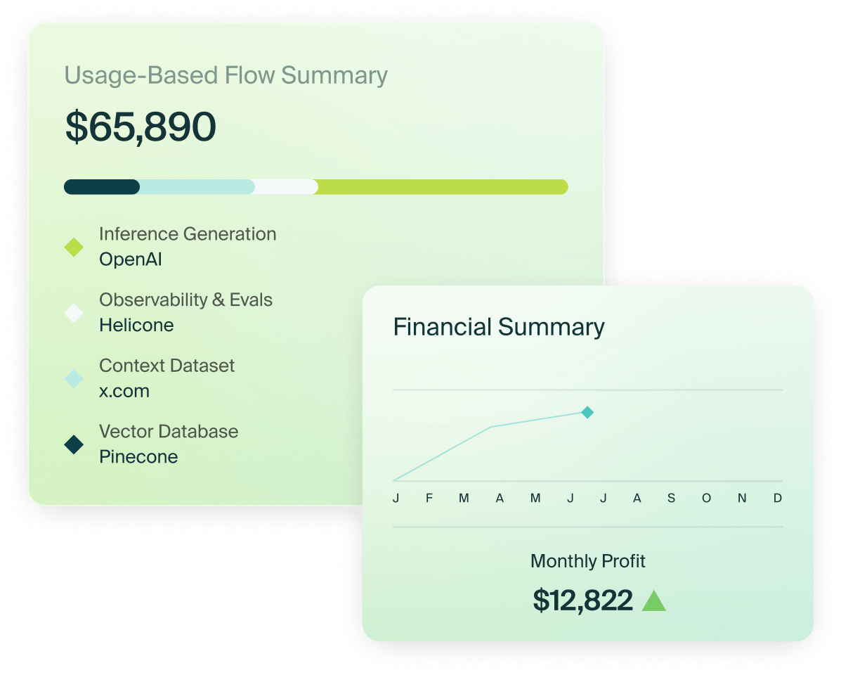Click the Pinecone provider name
841x675 pixels.
tap(138, 456)
